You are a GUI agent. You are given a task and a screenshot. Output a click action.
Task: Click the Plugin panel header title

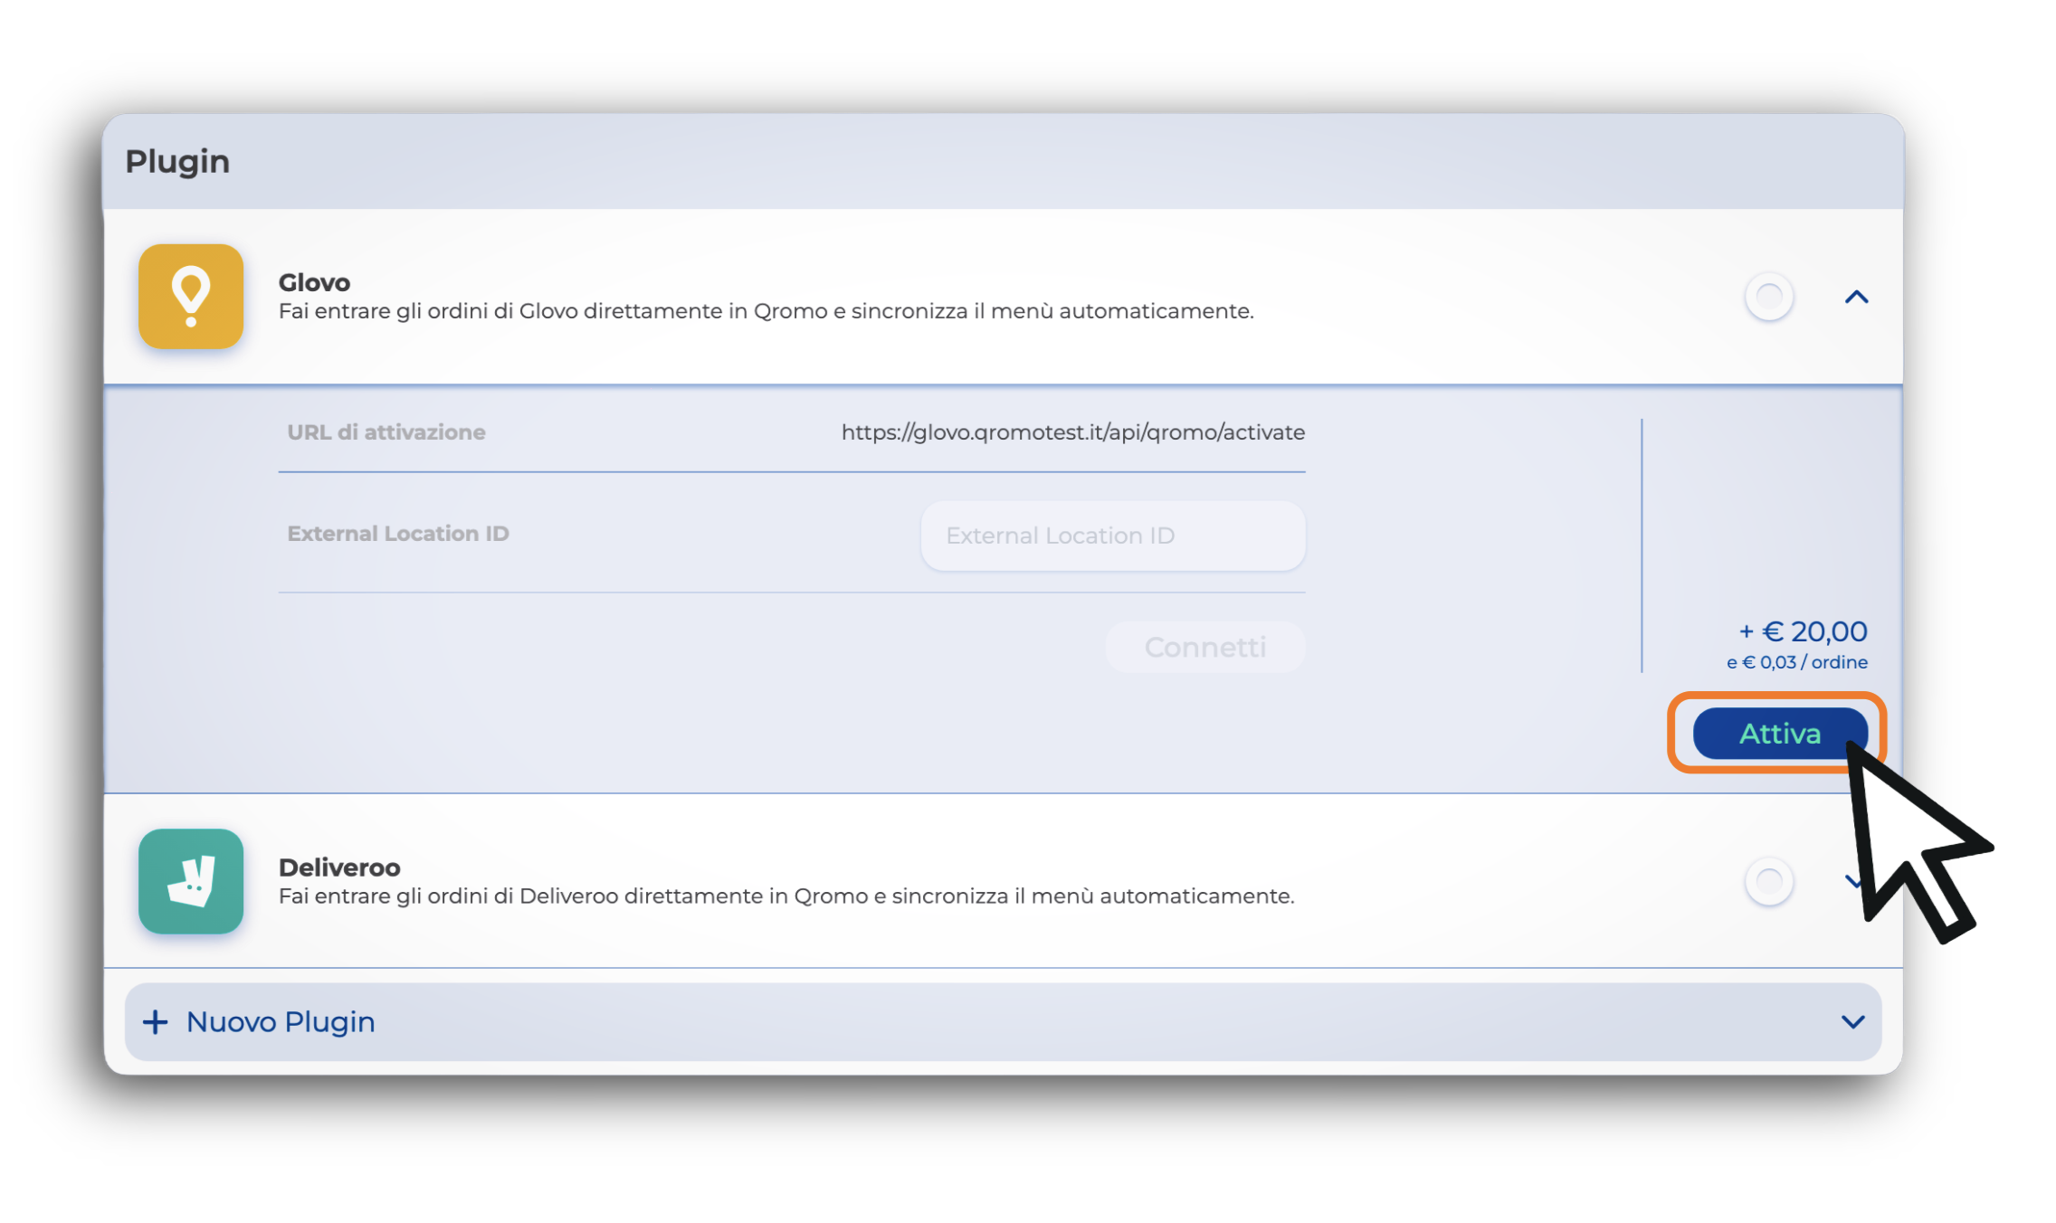177,161
